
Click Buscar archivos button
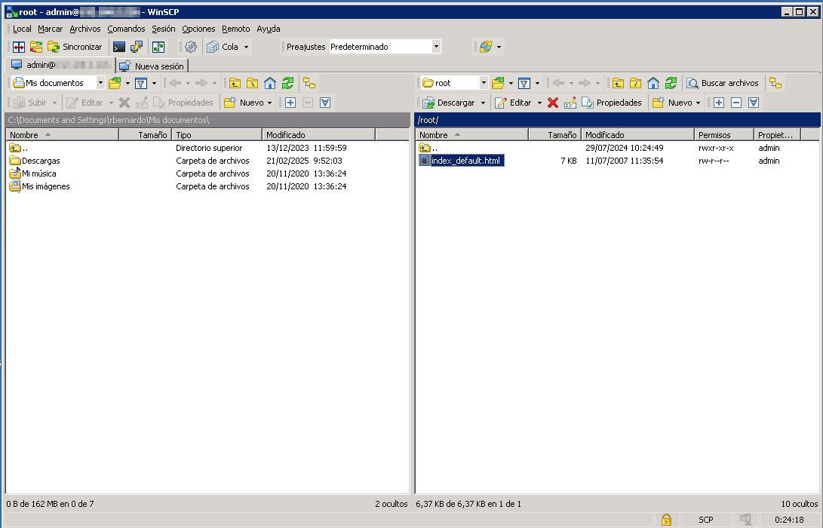722,83
